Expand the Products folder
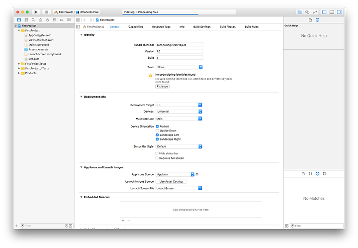Screen dimensions: 358x248 point(19,73)
